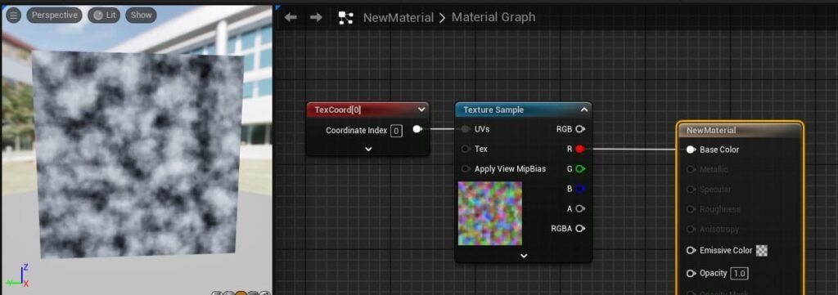Click NewMaterial in the breadcrumb
Image resolution: width=838 pixels, height=295 pixels.
click(399, 18)
